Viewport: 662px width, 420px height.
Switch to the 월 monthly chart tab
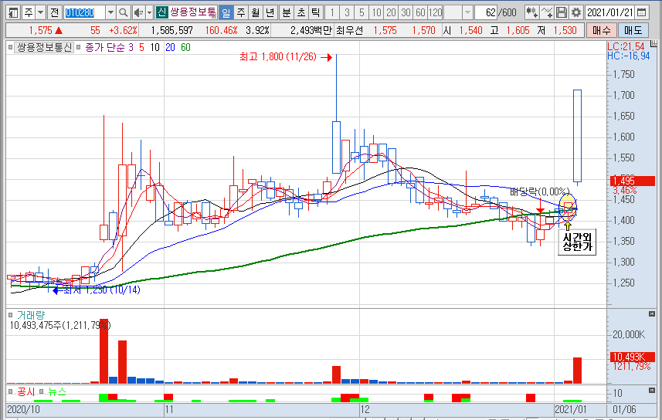coord(254,13)
